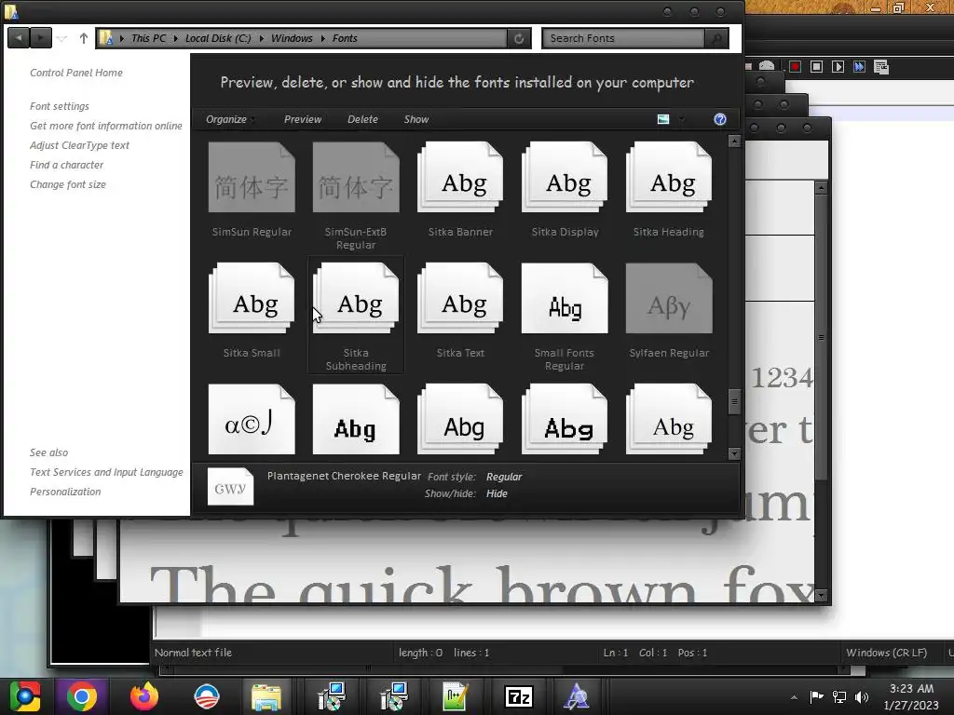Click the Playback macro button in background window

(x=838, y=66)
